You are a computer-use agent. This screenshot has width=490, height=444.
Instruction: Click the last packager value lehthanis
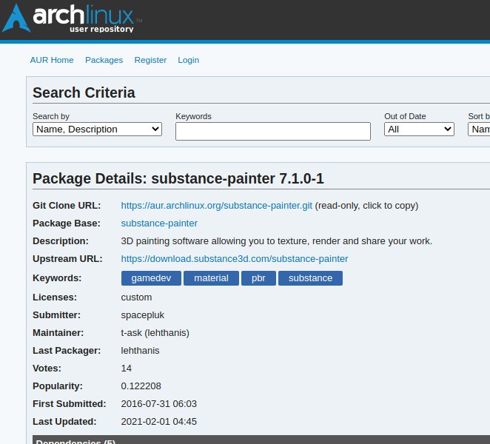click(x=140, y=351)
